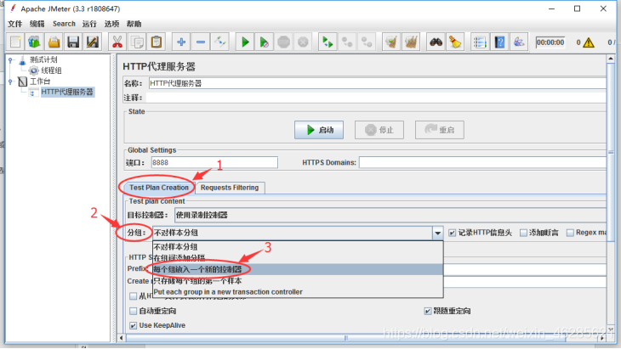Expand all with plus icon
Viewport: 621px width, 349px height.
[x=181, y=42]
